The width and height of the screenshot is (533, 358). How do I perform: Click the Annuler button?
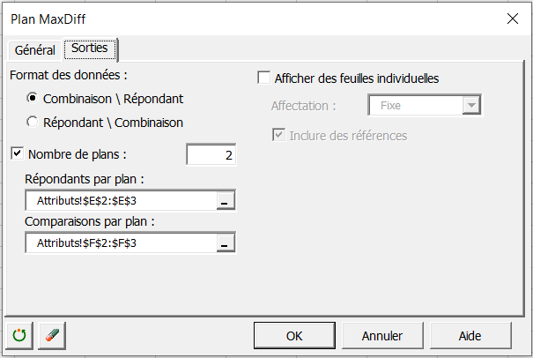pos(382,336)
